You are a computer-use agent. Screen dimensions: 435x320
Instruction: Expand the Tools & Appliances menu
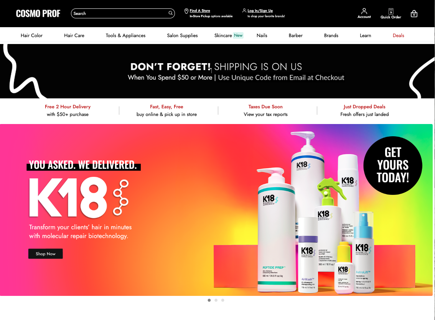(x=125, y=36)
